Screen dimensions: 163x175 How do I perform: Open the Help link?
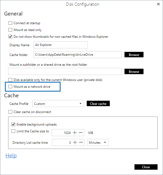coord(11,155)
